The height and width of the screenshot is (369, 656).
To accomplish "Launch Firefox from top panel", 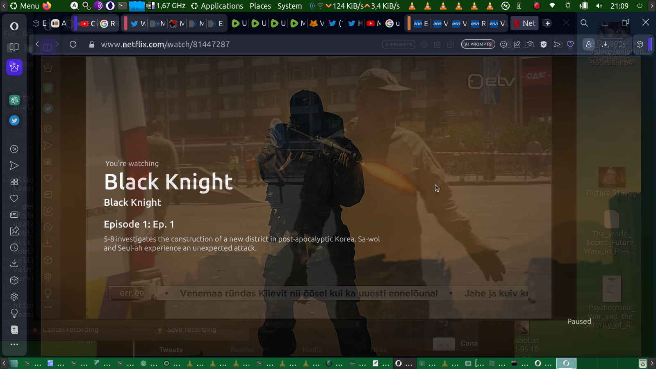I will click(x=47, y=6).
